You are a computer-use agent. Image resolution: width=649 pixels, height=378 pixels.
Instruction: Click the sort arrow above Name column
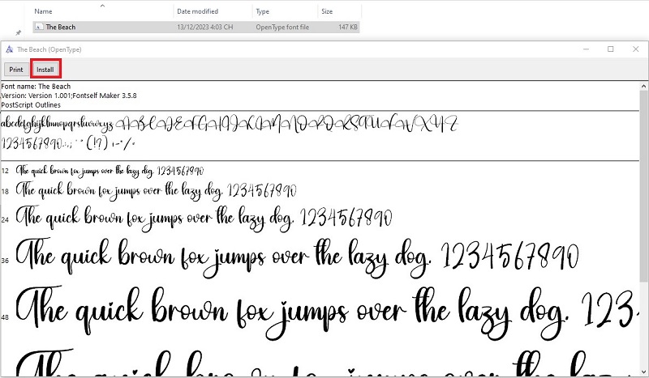[x=101, y=5]
